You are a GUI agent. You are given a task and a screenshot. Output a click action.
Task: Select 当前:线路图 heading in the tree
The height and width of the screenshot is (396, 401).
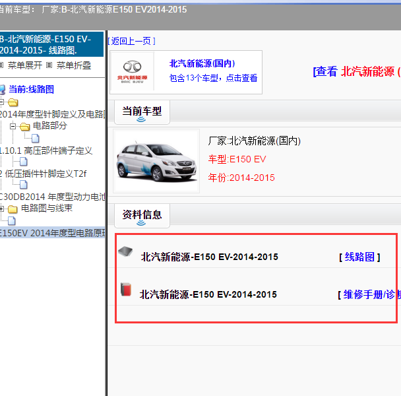(x=31, y=89)
